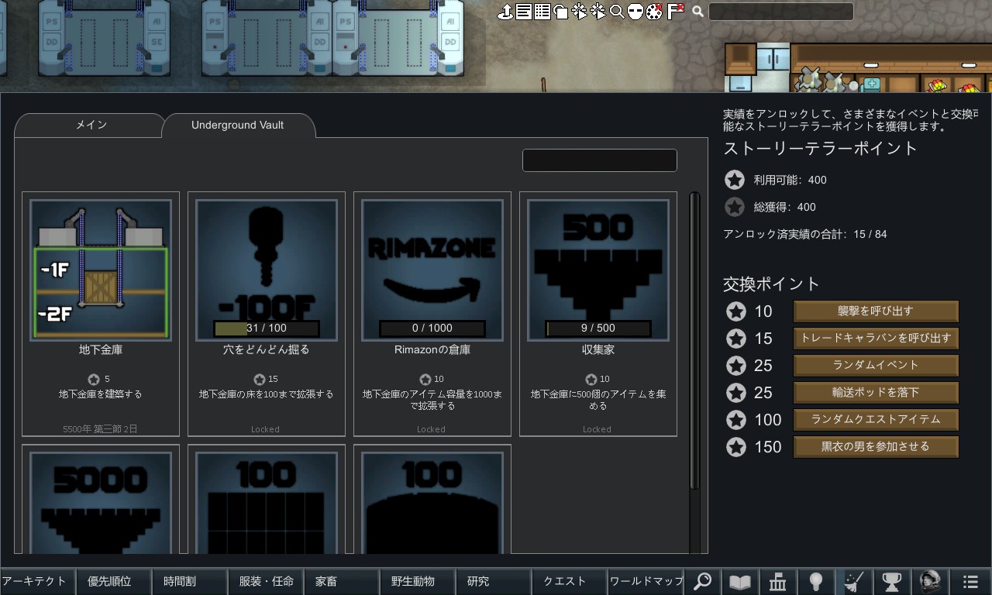Click the text アンロック済実績の合計: 15 / 84

click(x=805, y=234)
